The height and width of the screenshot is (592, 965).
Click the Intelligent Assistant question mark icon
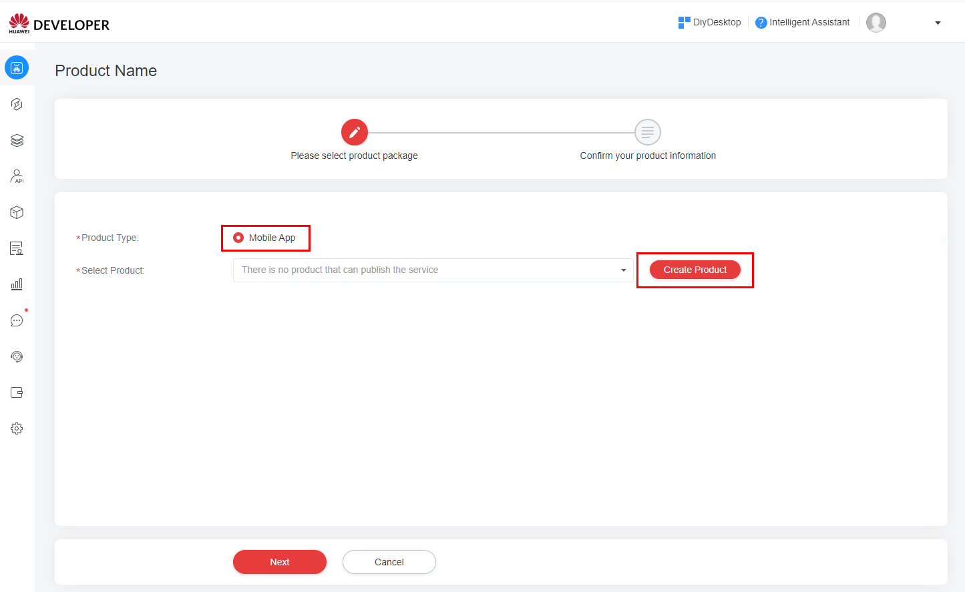coord(761,23)
